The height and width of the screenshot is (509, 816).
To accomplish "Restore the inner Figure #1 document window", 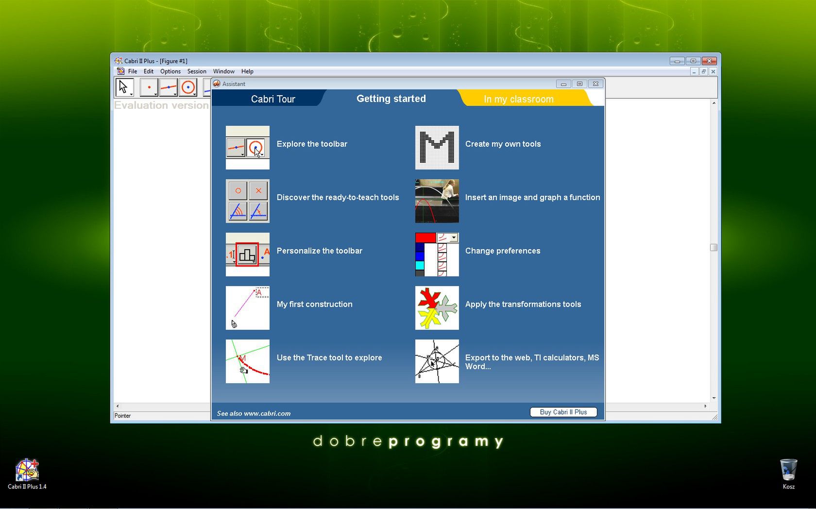I will point(703,71).
